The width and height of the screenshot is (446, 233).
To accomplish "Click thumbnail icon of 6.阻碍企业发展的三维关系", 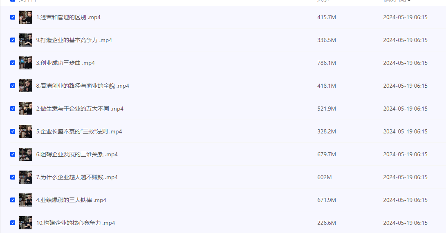I will pyautogui.click(x=26, y=154).
